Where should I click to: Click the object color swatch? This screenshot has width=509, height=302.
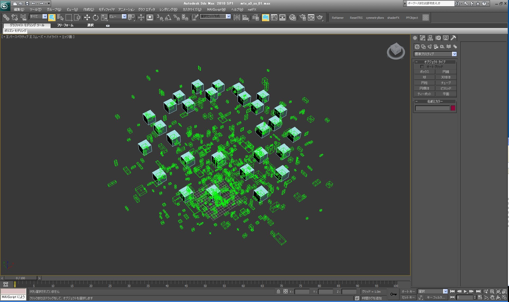(x=453, y=108)
